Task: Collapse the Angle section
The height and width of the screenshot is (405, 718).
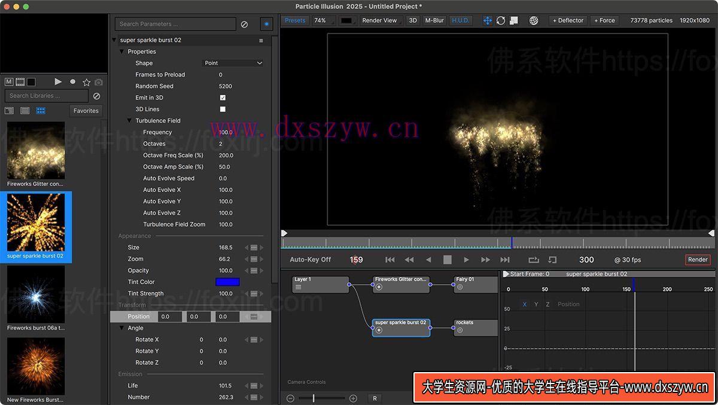Action: pos(122,328)
